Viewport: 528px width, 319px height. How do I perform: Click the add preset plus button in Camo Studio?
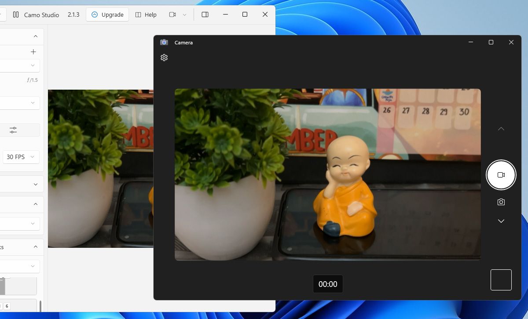point(33,51)
